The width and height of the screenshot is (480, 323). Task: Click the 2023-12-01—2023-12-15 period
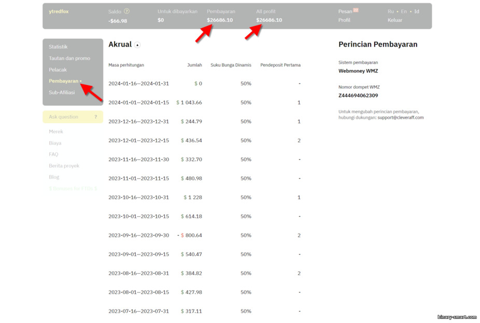click(x=139, y=141)
